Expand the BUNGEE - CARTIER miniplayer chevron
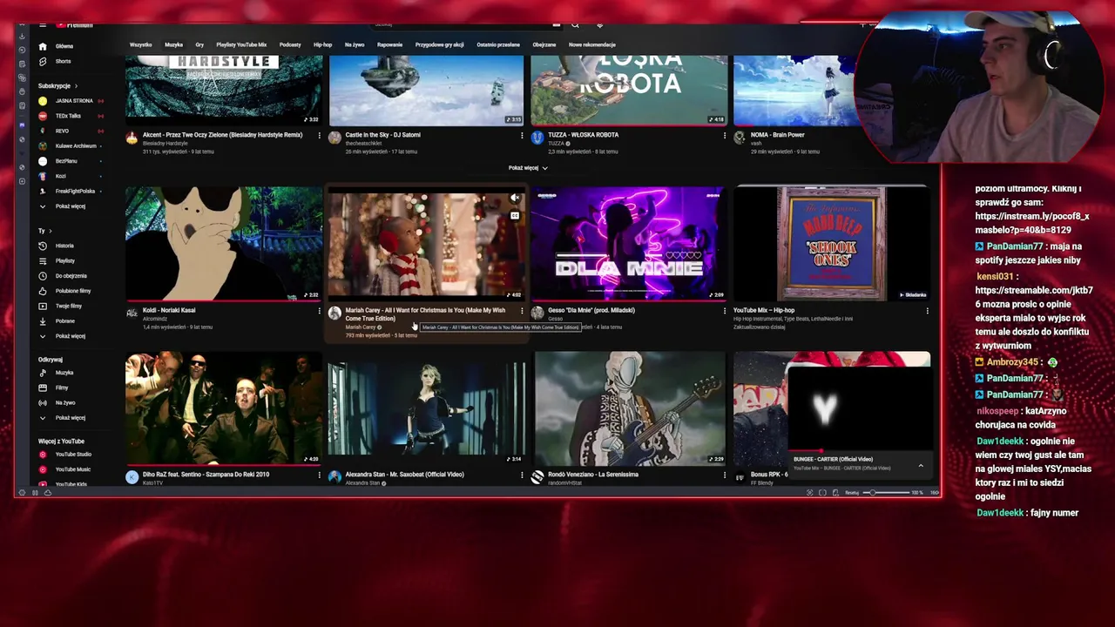Image resolution: width=1115 pixels, height=627 pixels. click(x=921, y=466)
